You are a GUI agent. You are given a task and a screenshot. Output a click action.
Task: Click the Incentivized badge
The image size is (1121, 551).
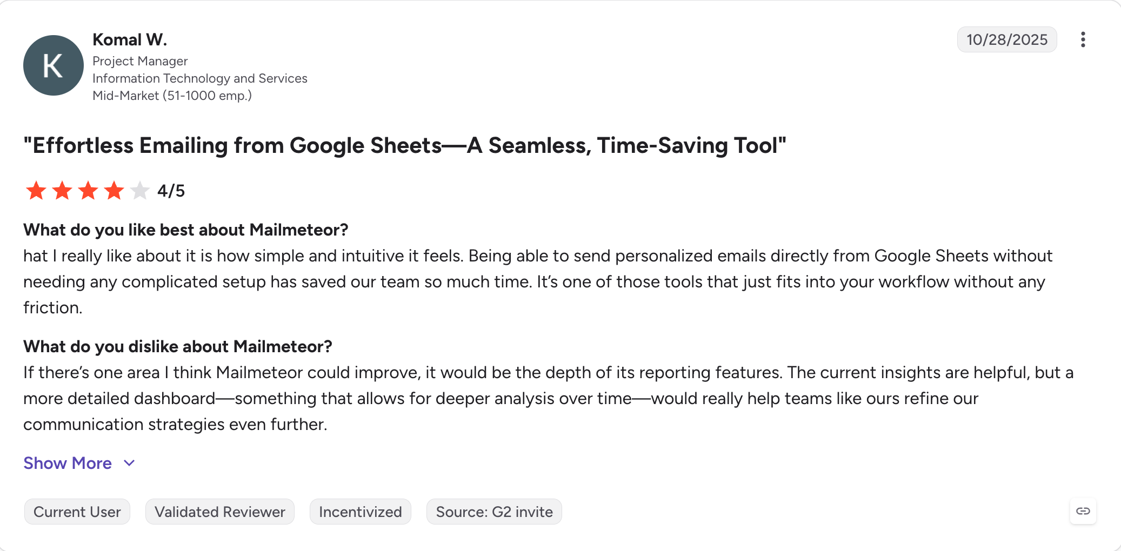(361, 512)
